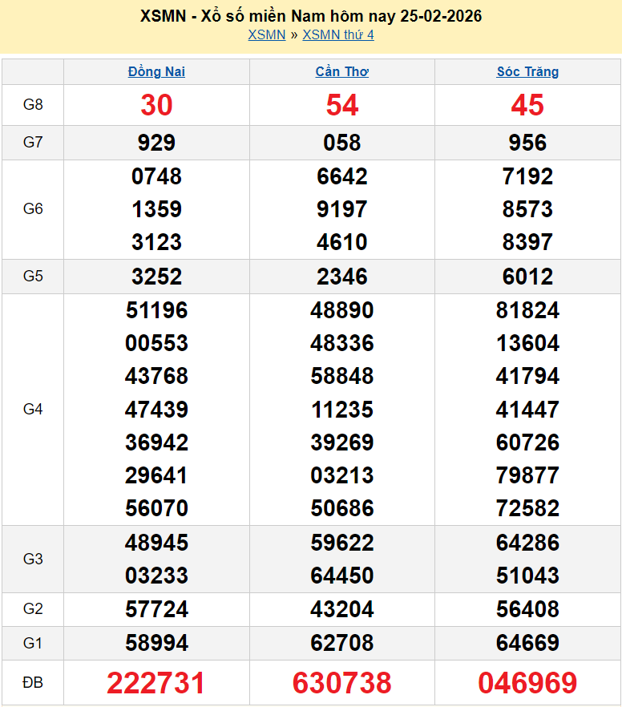The height and width of the screenshot is (707, 622).
Task: Click the Đồng Nai special prize 222731
Action: pyautogui.click(x=156, y=683)
